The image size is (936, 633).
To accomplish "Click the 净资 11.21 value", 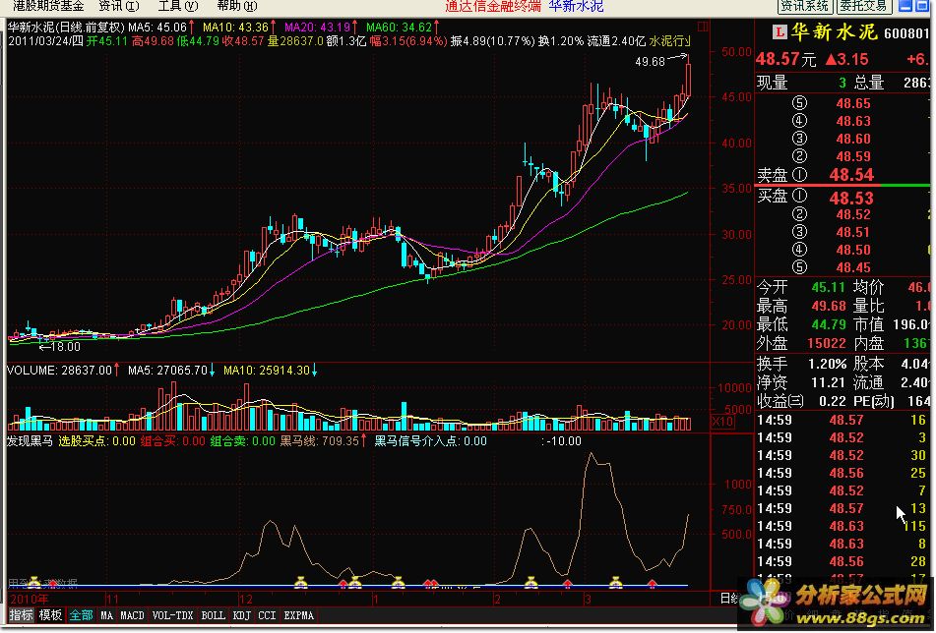I will click(828, 382).
